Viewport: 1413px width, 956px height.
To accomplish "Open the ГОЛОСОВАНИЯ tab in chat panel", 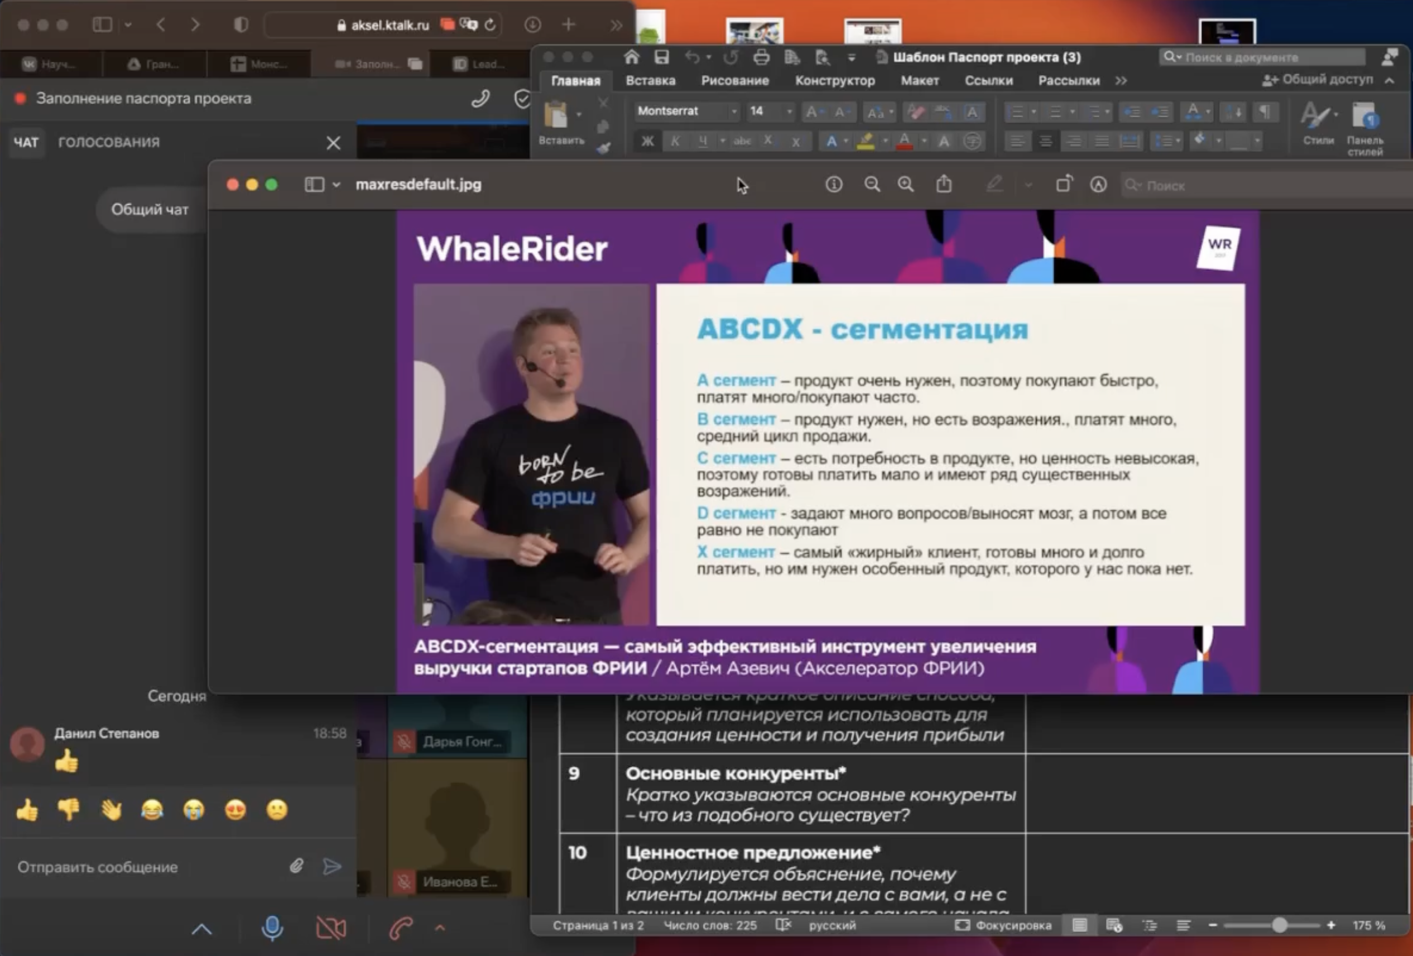I will coord(108,142).
